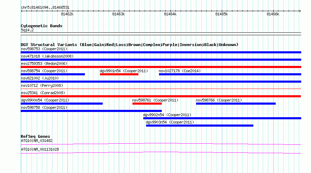This screenshot has height=173, width=311.
Task: Click the blue bar of nsv598753
Action: click(161, 52)
